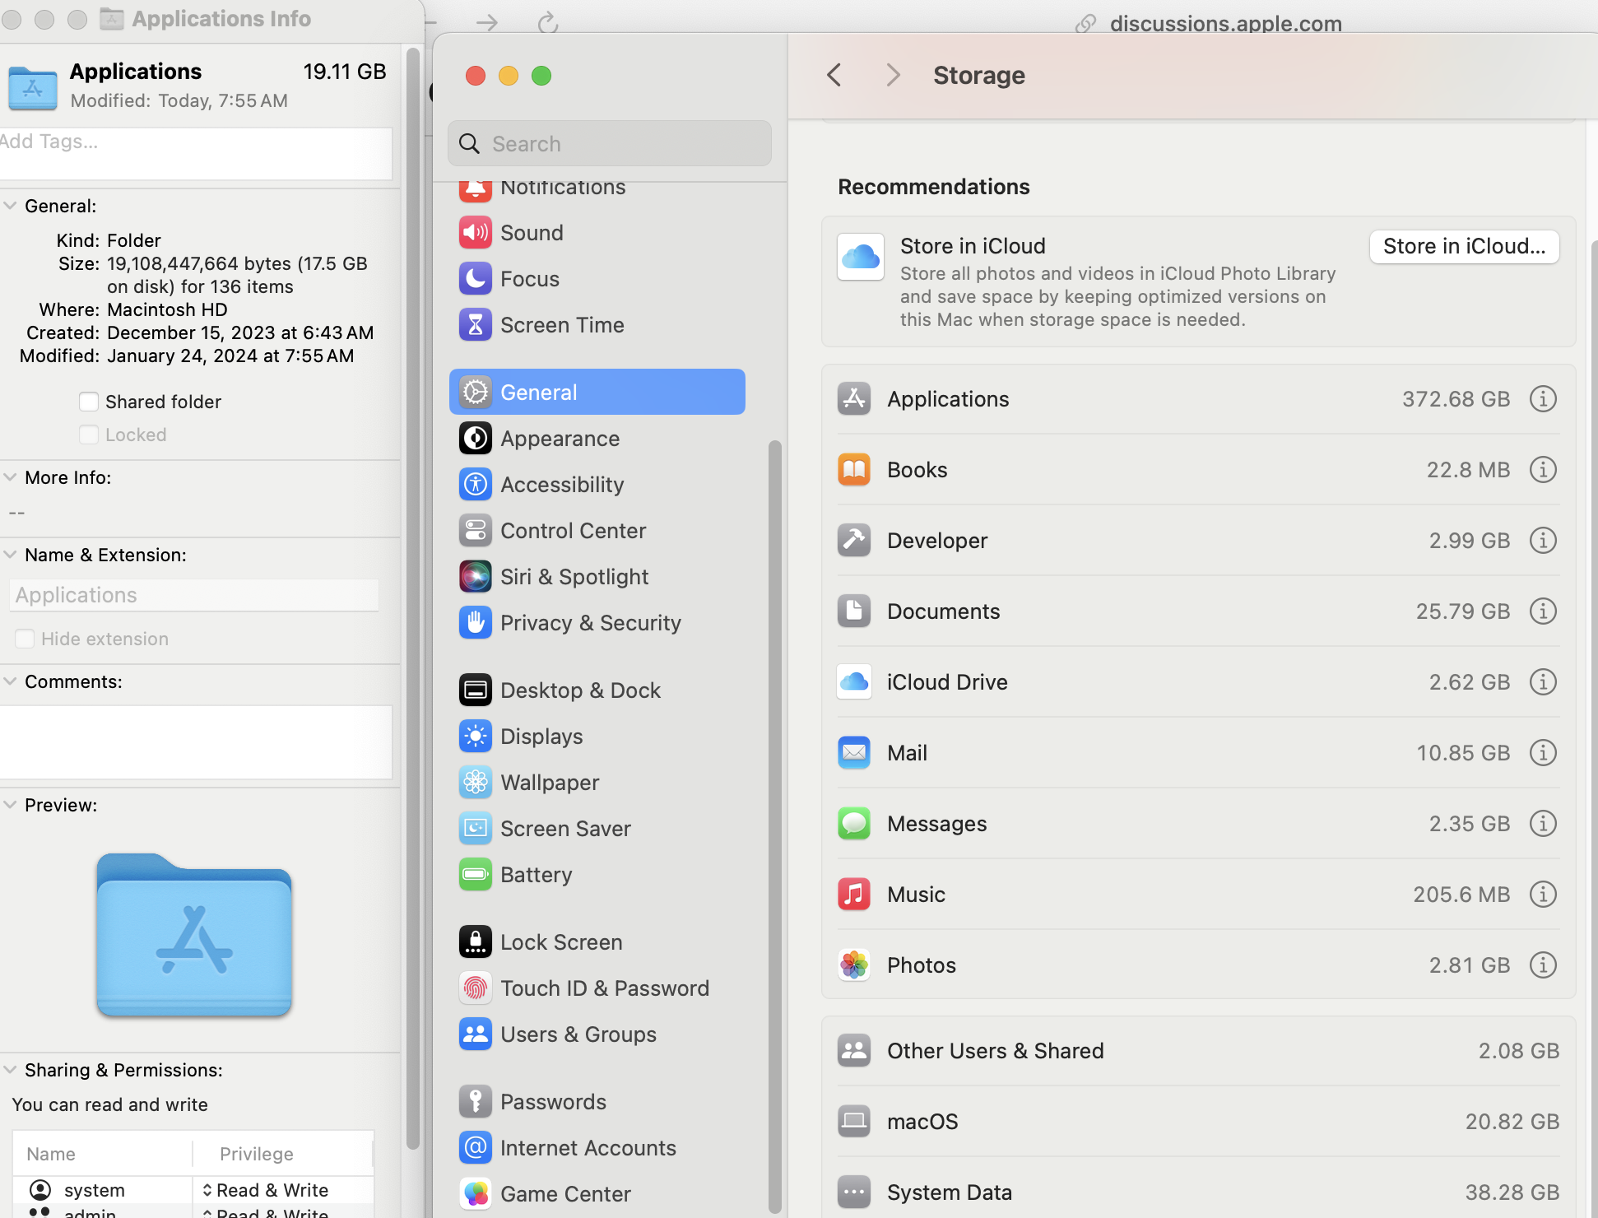Open Desktop & Dock settings pane

(580, 690)
